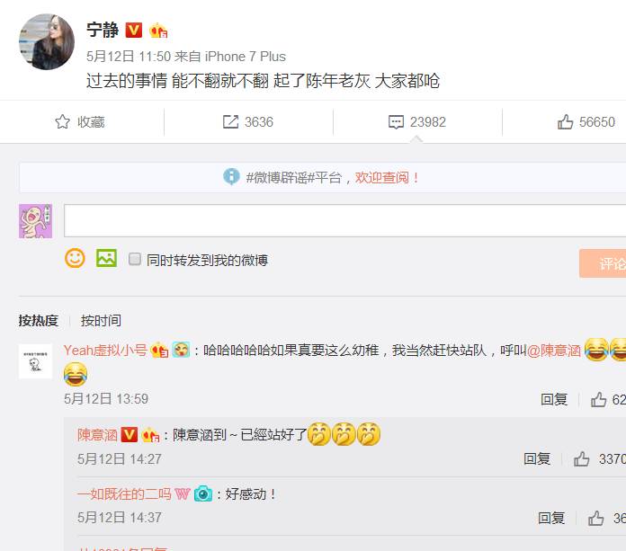Click 回复 under 一如既往的二吗 comment
The height and width of the screenshot is (551, 626).
click(551, 519)
